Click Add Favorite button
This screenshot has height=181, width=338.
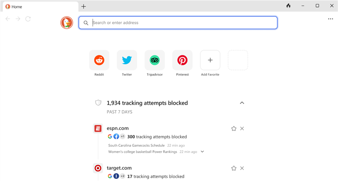point(210,60)
